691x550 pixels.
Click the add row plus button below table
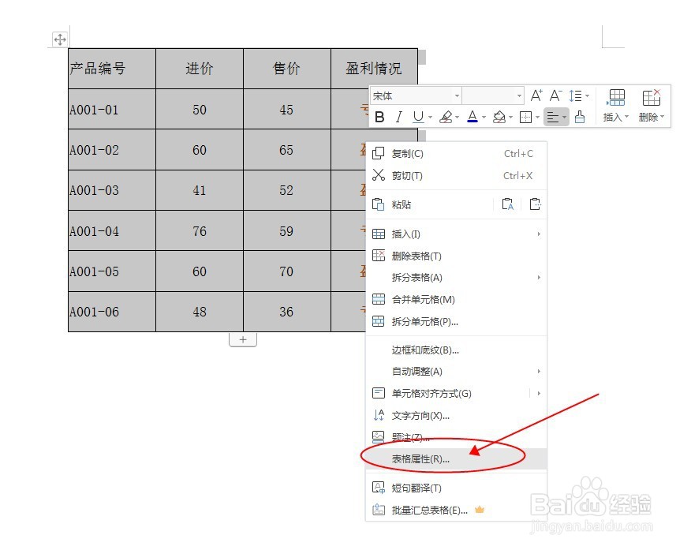tap(243, 340)
